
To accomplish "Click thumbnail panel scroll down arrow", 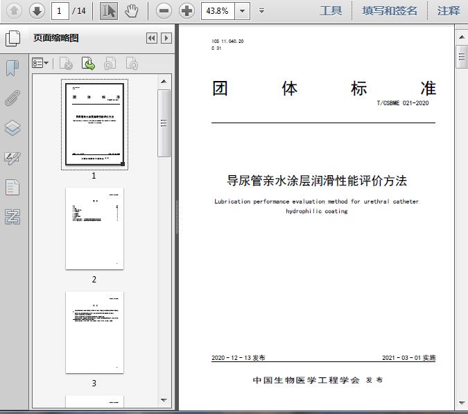I will [164, 400].
